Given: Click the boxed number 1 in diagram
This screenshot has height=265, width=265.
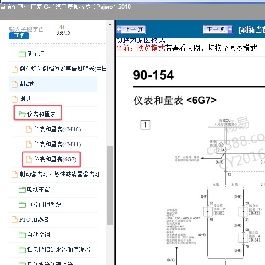Looking at the screenshot, I should pyautogui.click(x=145, y=125).
